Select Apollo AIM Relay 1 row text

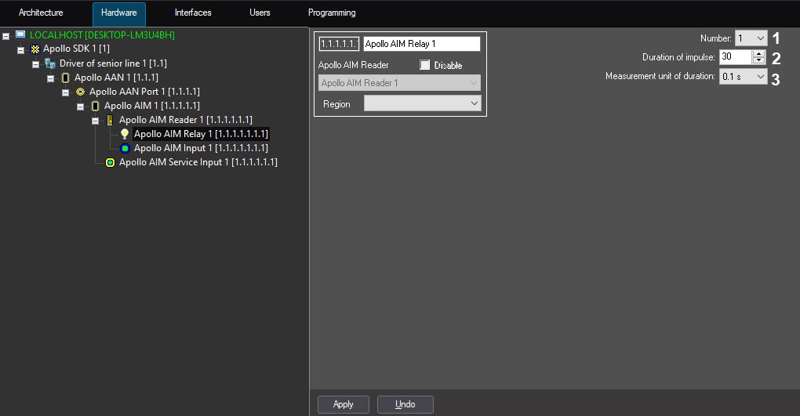201,134
